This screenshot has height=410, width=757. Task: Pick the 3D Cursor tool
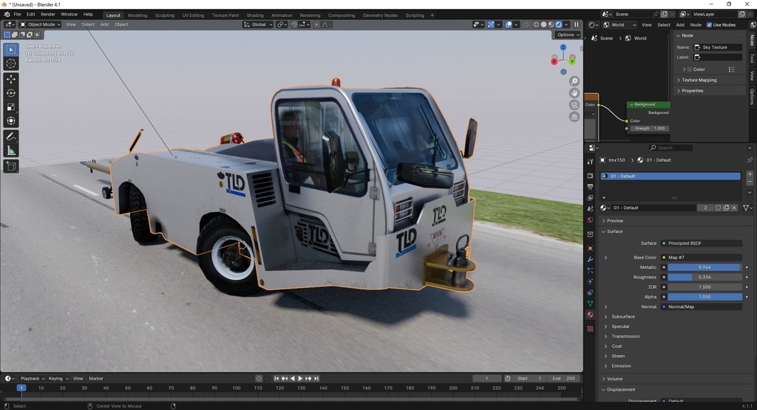tap(11, 64)
